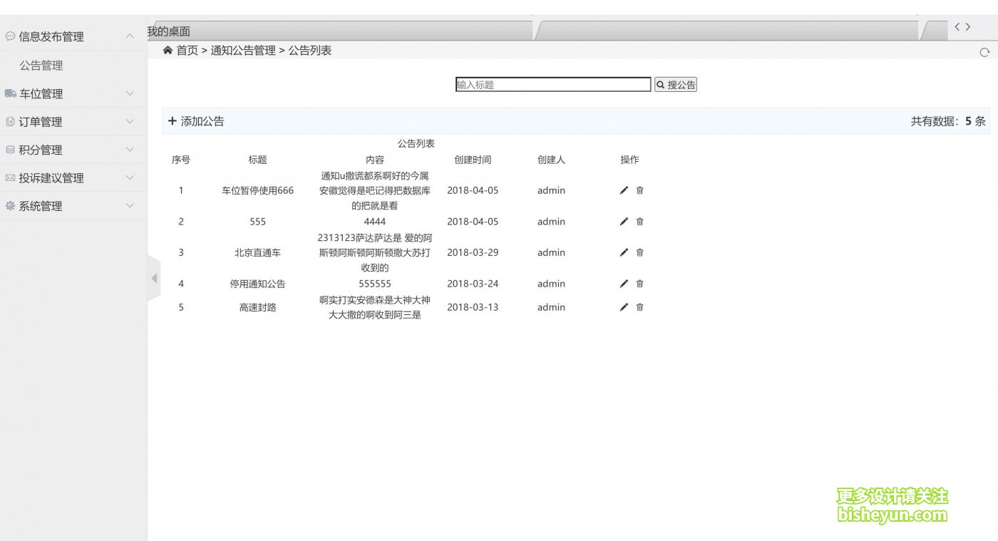Screen dimensions: 998x541
Task: Delete the 车位暂停使用666 announcement
Action: [x=639, y=190]
